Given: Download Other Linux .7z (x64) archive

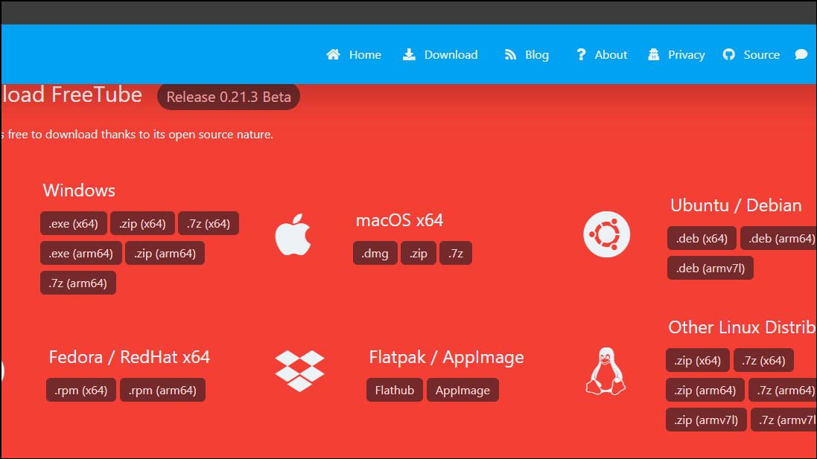Looking at the screenshot, I should pyautogui.click(x=764, y=360).
